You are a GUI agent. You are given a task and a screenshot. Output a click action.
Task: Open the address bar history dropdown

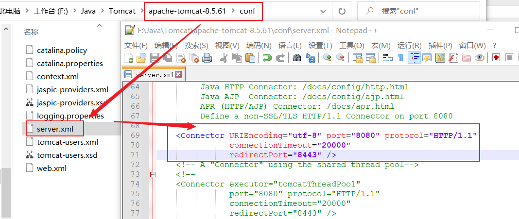tap(324, 11)
